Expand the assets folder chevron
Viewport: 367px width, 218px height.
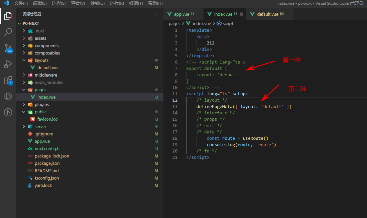[24, 38]
